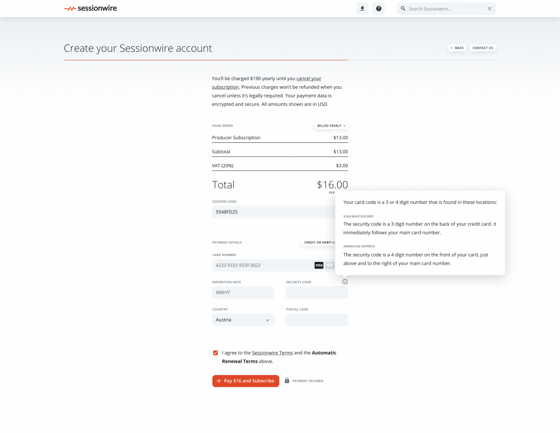The width and height of the screenshot is (560, 433).
Task: Open the Sessionwire Terms link
Action: [272, 353]
